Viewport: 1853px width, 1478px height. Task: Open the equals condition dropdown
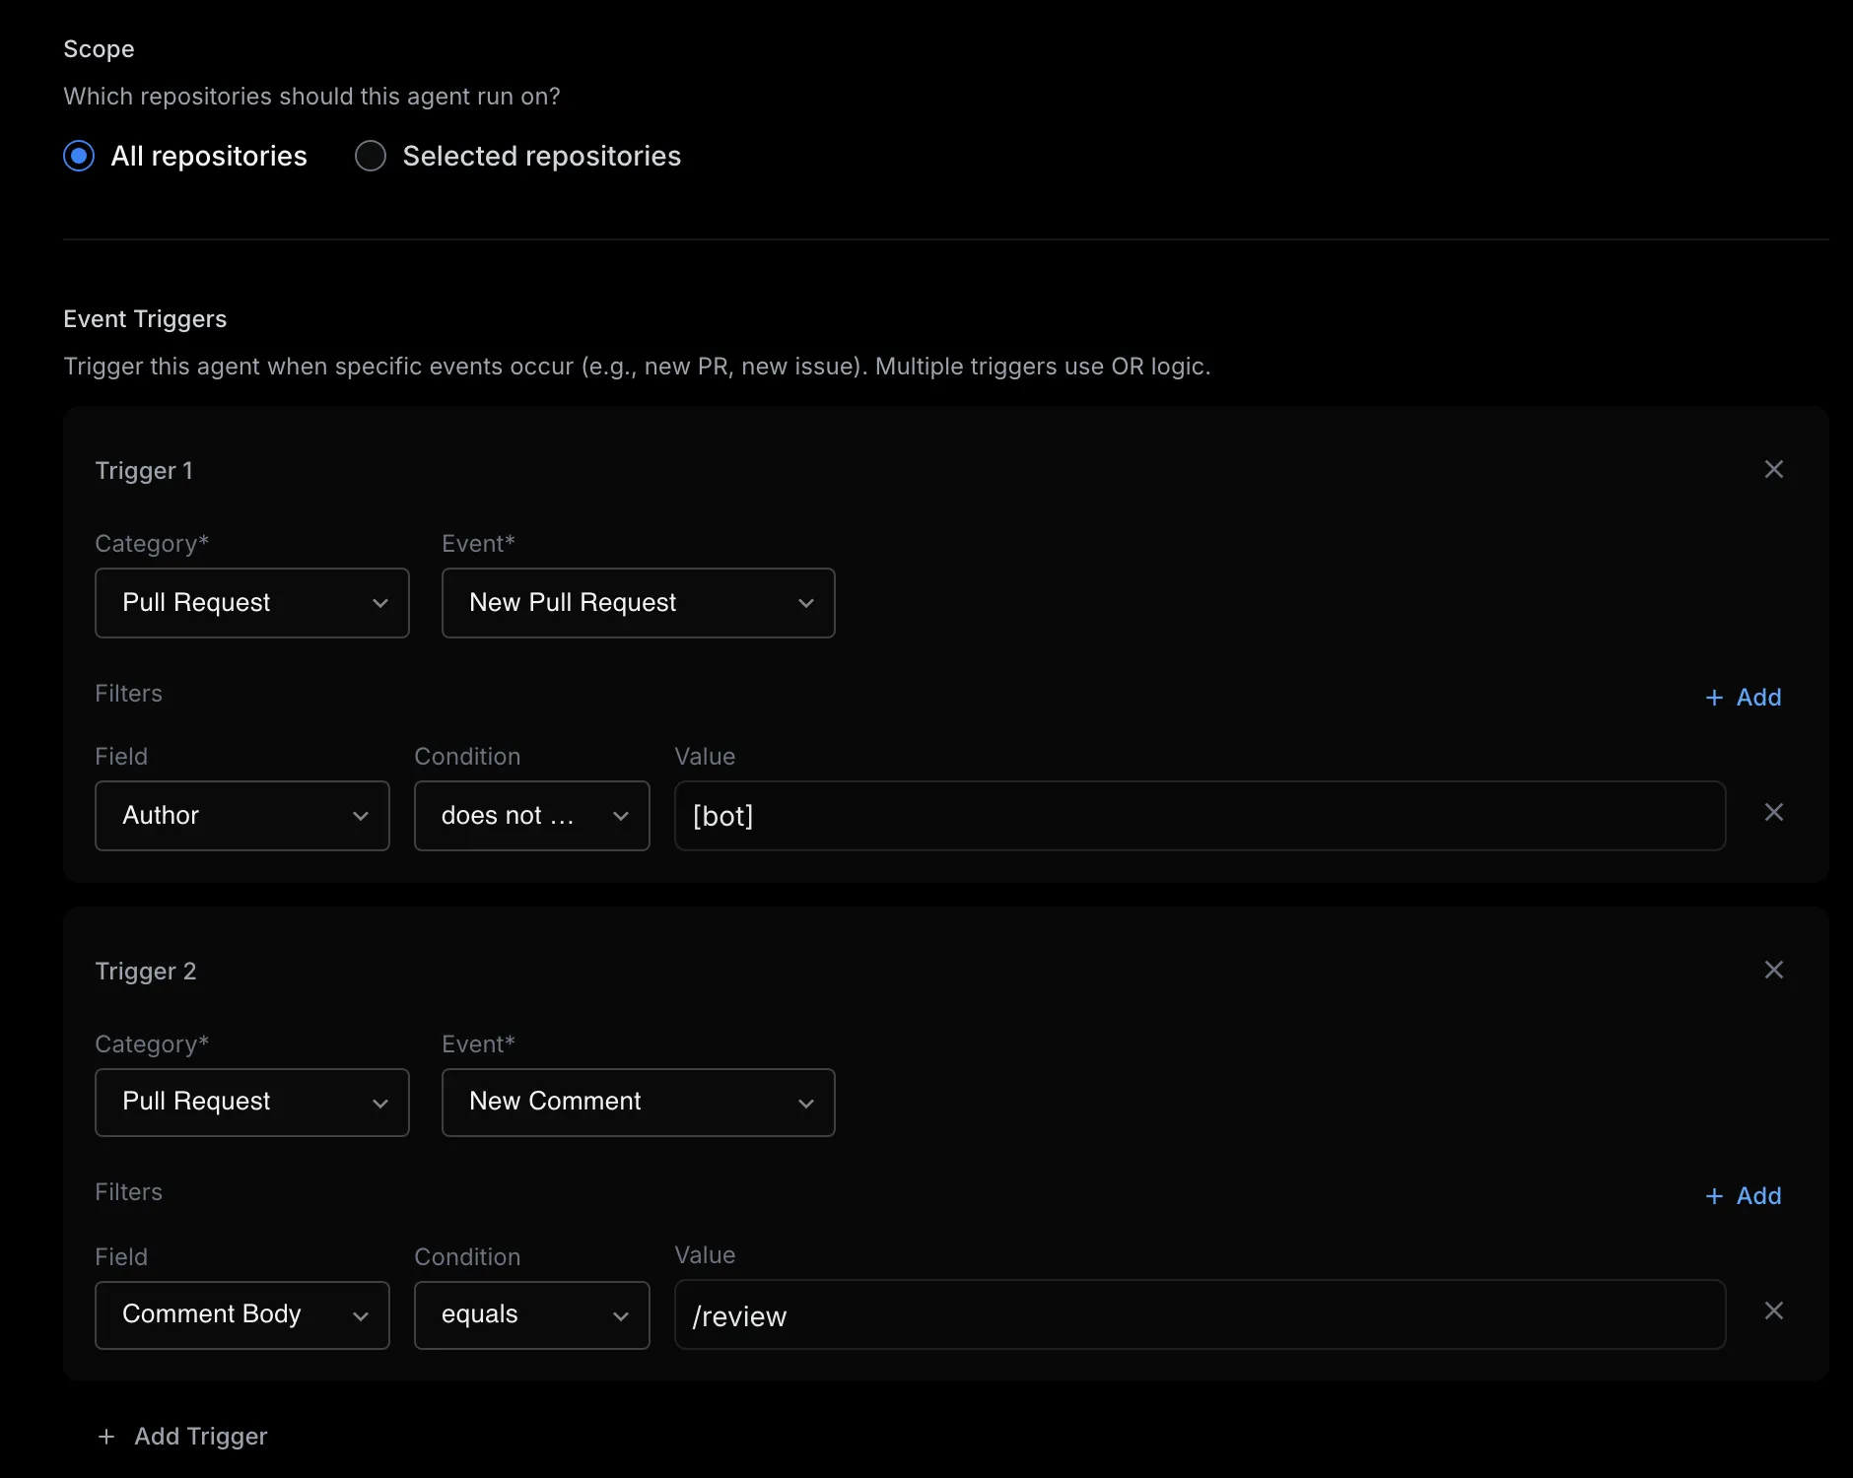[x=532, y=1315]
